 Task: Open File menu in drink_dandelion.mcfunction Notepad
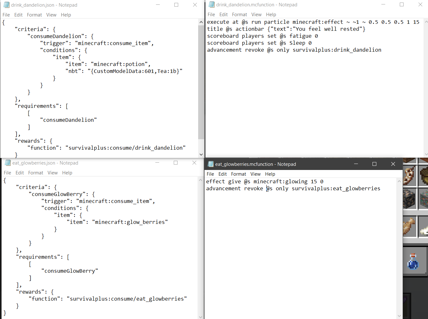tap(211, 15)
